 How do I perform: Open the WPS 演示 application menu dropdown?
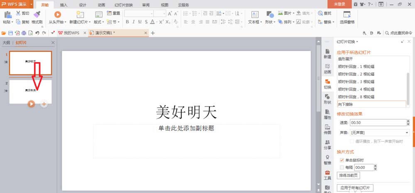pos(32,4)
